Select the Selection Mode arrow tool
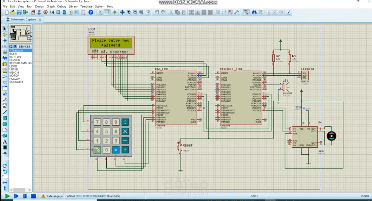The width and height of the screenshot is (372, 201). tap(5, 29)
